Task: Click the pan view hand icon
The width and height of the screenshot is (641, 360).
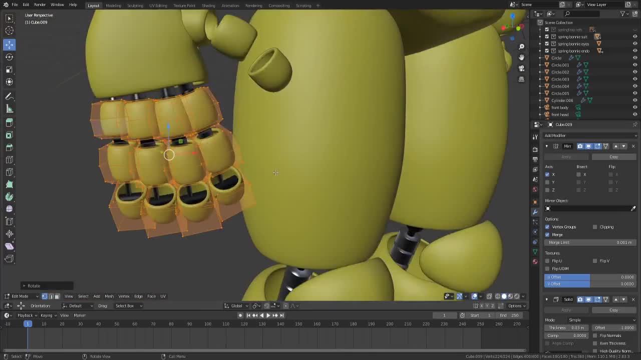Action: coord(521,57)
